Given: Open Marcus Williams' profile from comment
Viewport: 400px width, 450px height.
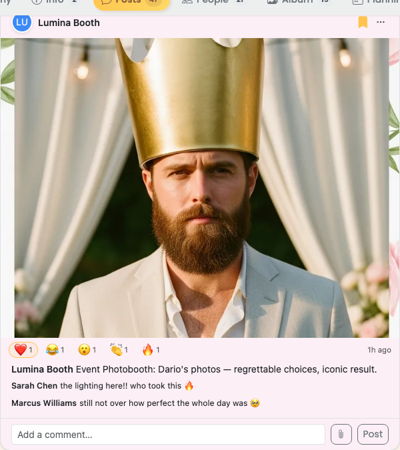Looking at the screenshot, I should pos(44,403).
